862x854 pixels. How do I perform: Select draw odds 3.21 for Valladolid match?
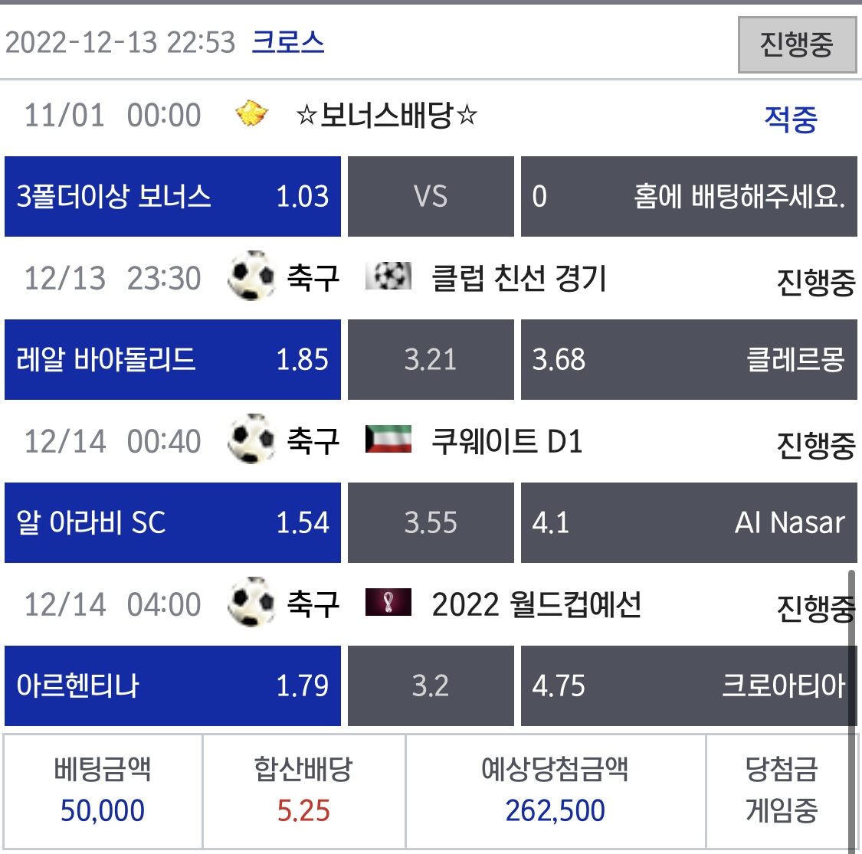tap(431, 359)
